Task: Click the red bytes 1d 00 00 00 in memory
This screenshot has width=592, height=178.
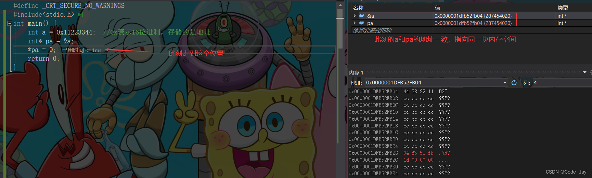Action: [x=418, y=160]
